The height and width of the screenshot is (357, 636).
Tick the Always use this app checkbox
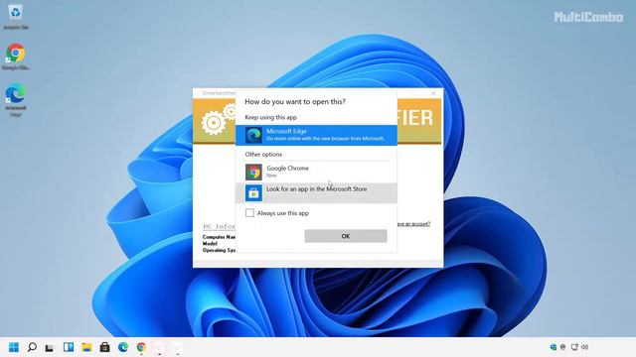[249, 213]
